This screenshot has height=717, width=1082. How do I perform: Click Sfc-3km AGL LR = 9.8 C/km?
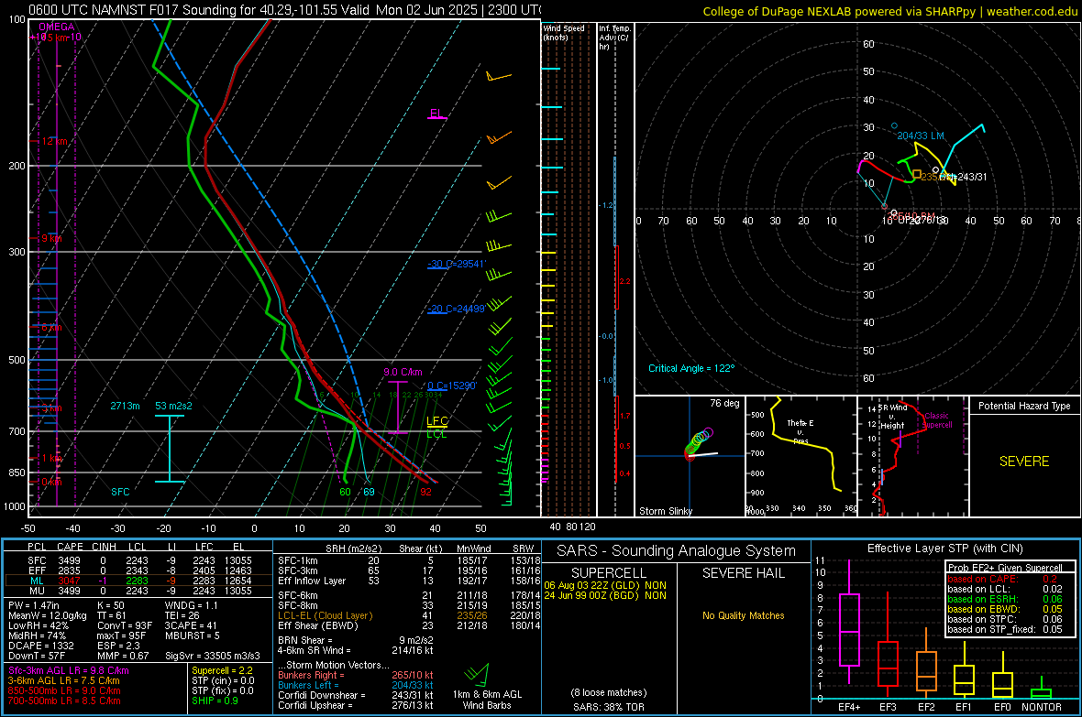pyautogui.click(x=69, y=671)
